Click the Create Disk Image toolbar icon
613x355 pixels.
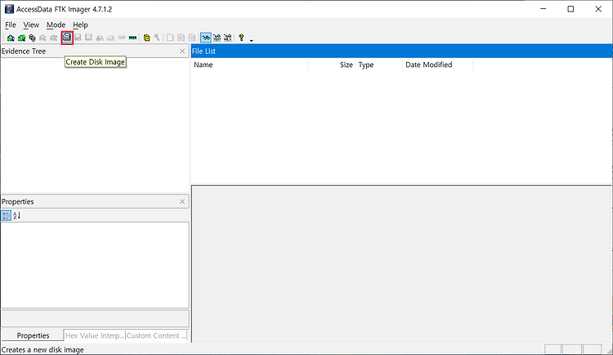[x=67, y=38]
